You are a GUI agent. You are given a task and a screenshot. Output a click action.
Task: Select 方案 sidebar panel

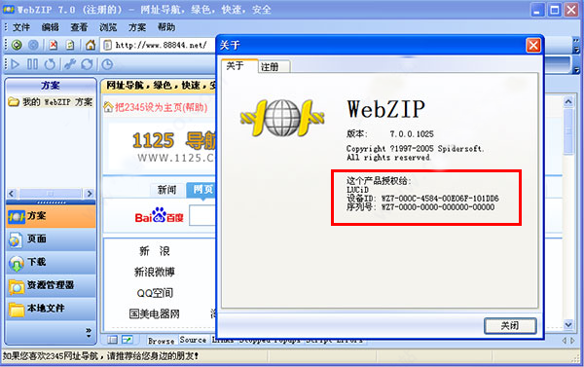coord(51,216)
